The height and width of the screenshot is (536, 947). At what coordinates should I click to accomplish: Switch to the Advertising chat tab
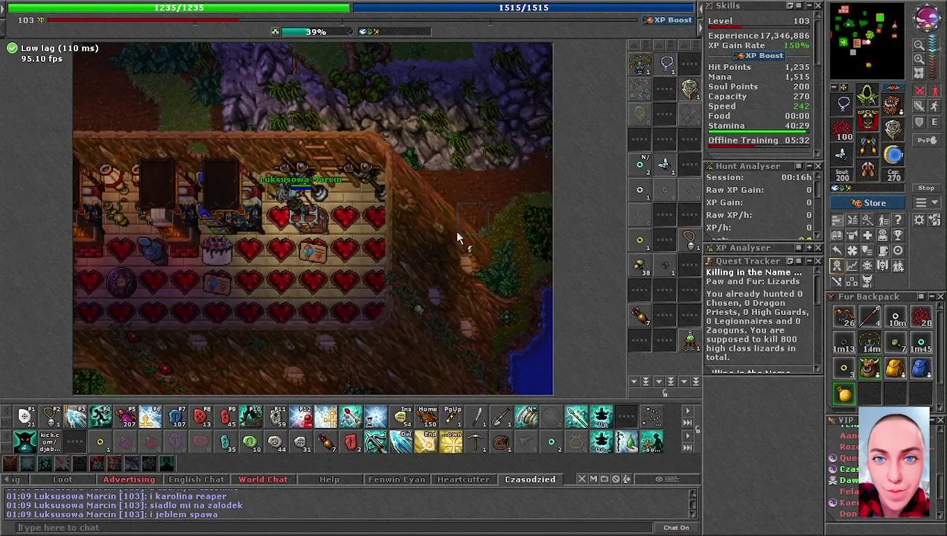coord(129,479)
